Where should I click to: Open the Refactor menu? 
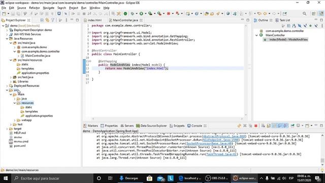[x=35, y=8]
